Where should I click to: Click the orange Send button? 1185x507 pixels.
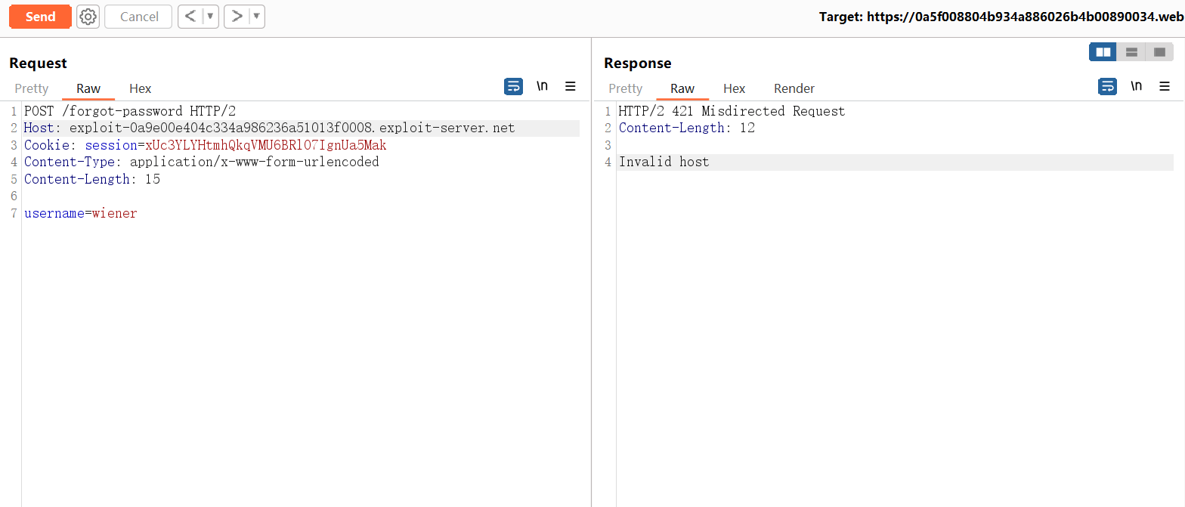coord(40,17)
